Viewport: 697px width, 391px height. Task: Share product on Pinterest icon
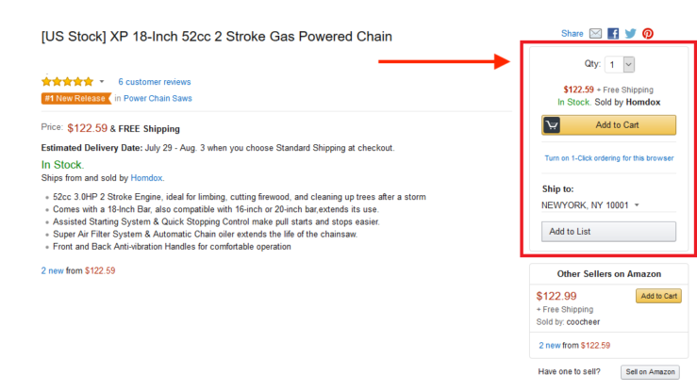tap(648, 34)
